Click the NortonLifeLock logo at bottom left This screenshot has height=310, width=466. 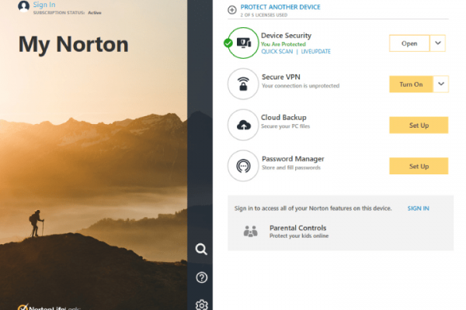click(x=49, y=308)
